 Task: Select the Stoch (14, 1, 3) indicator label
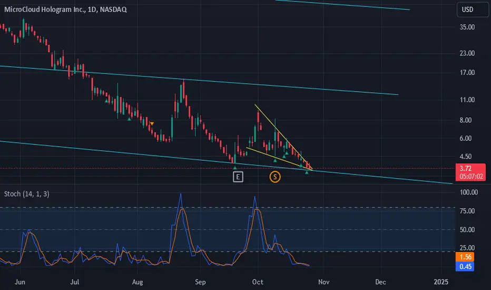[27, 194]
